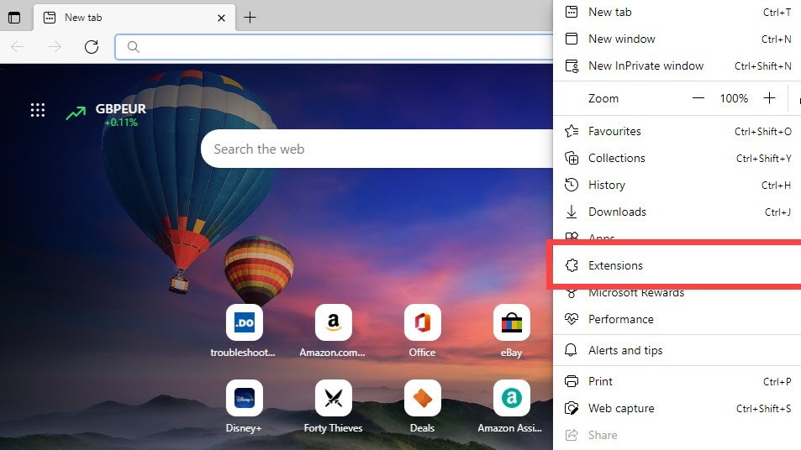Open Performance menu entry
This screenshot has width=801, height=450.
(677, 319)
